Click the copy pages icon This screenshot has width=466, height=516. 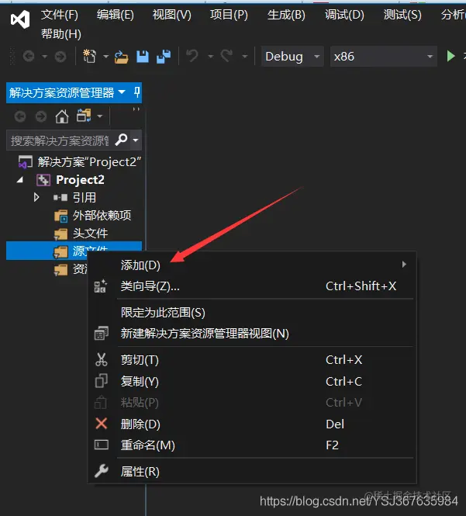point(102,381)
